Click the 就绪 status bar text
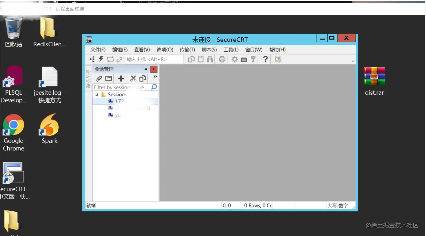This screenshot has width=426, height=236. [x=91, y=205]
